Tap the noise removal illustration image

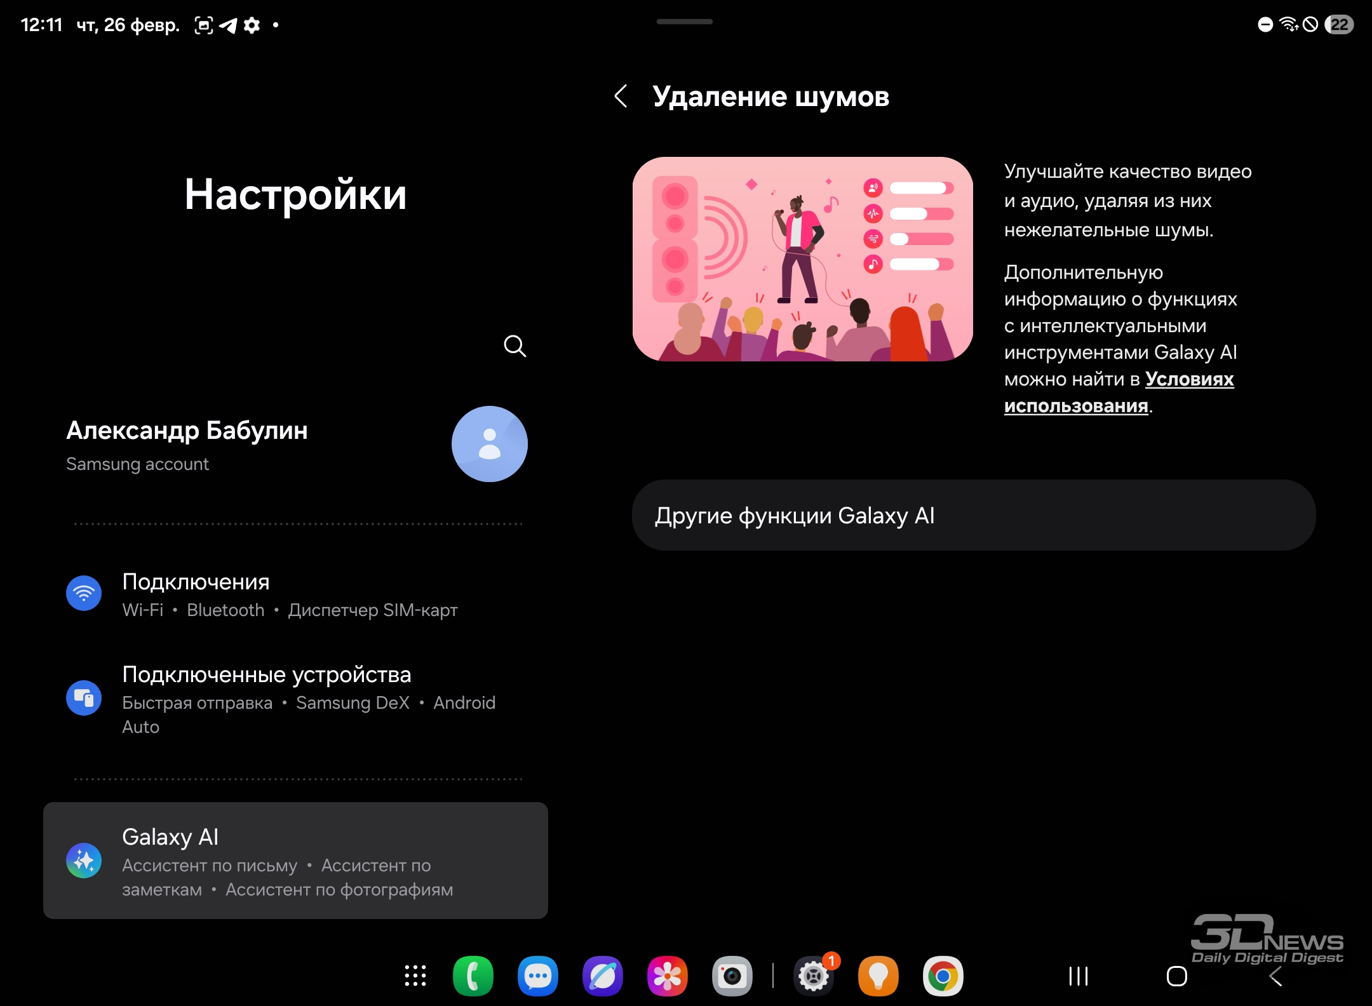pyautogui.click(x=802, y=259)
